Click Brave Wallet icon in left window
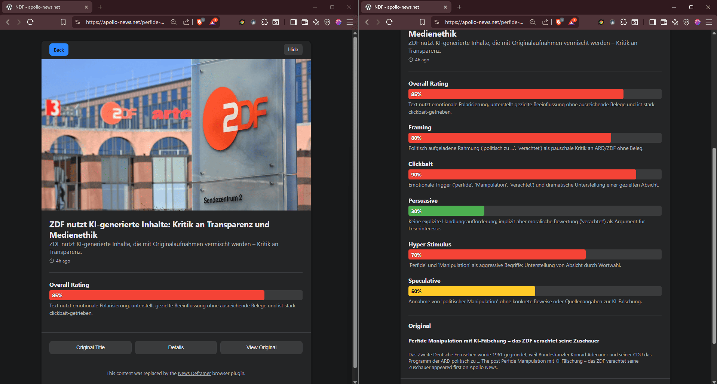 (305, 22)
